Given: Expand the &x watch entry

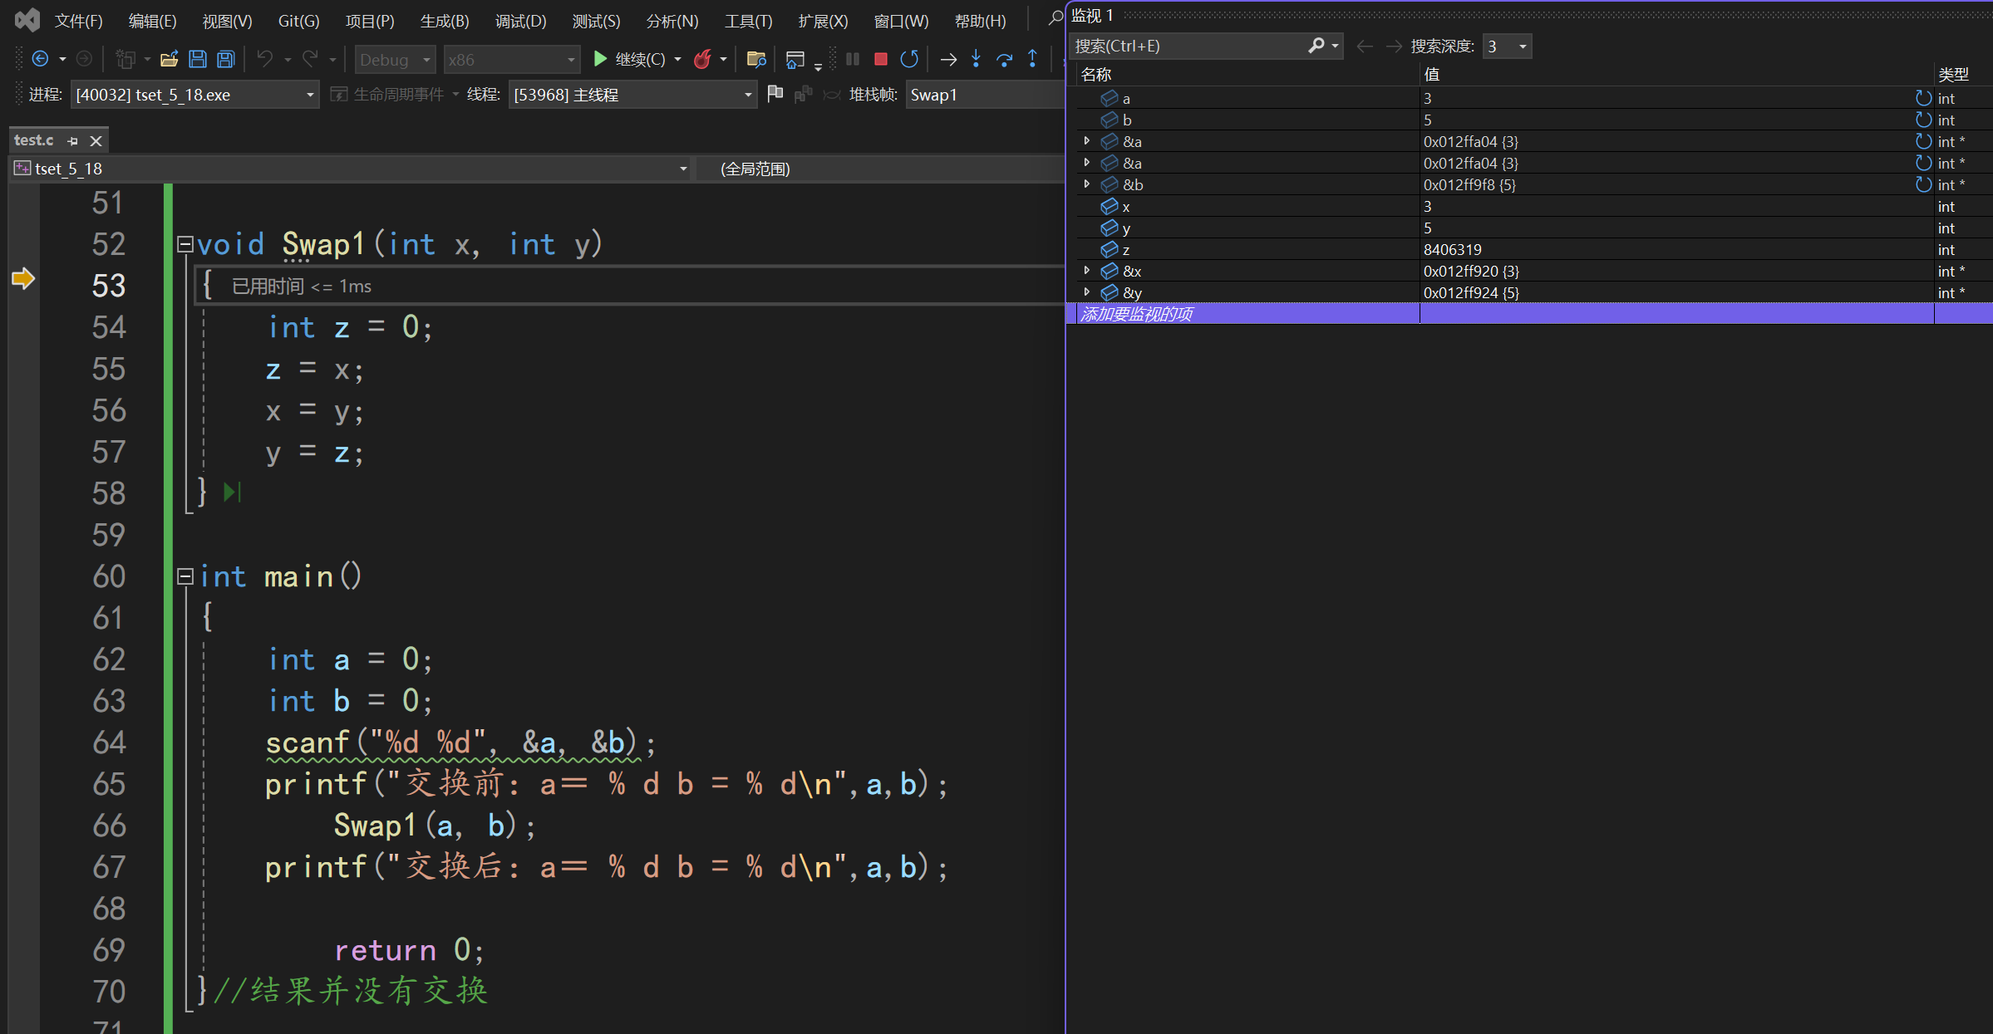Looking at the screenshot, I should click(1086, 271).
